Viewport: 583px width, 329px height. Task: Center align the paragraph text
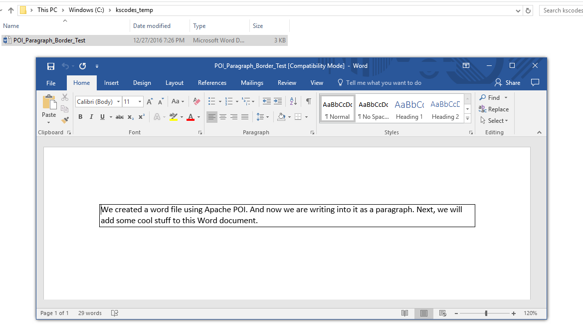point(223,117)
